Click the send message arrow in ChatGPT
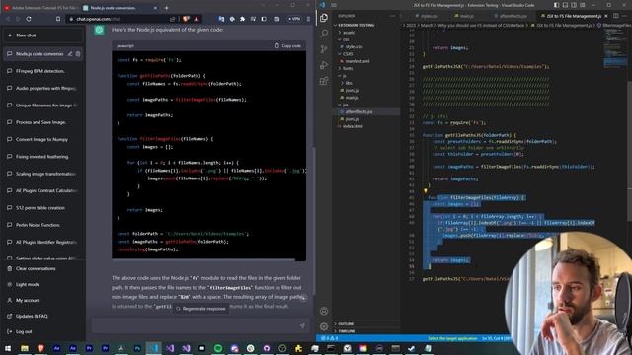The width and height of the screenshot is (632, 355). point(302,326)
